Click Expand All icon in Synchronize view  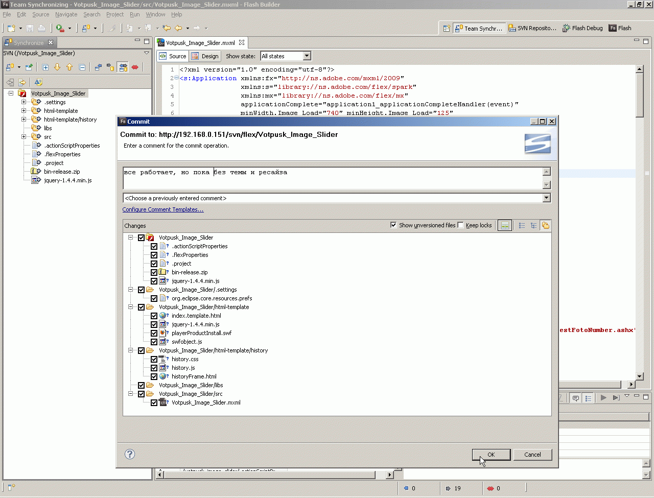click(x=45, y=67)
